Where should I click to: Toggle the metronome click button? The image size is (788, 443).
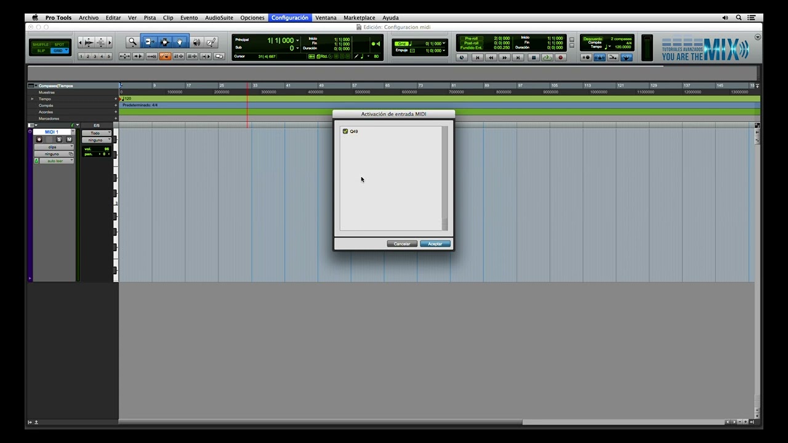tap(600, 57)
